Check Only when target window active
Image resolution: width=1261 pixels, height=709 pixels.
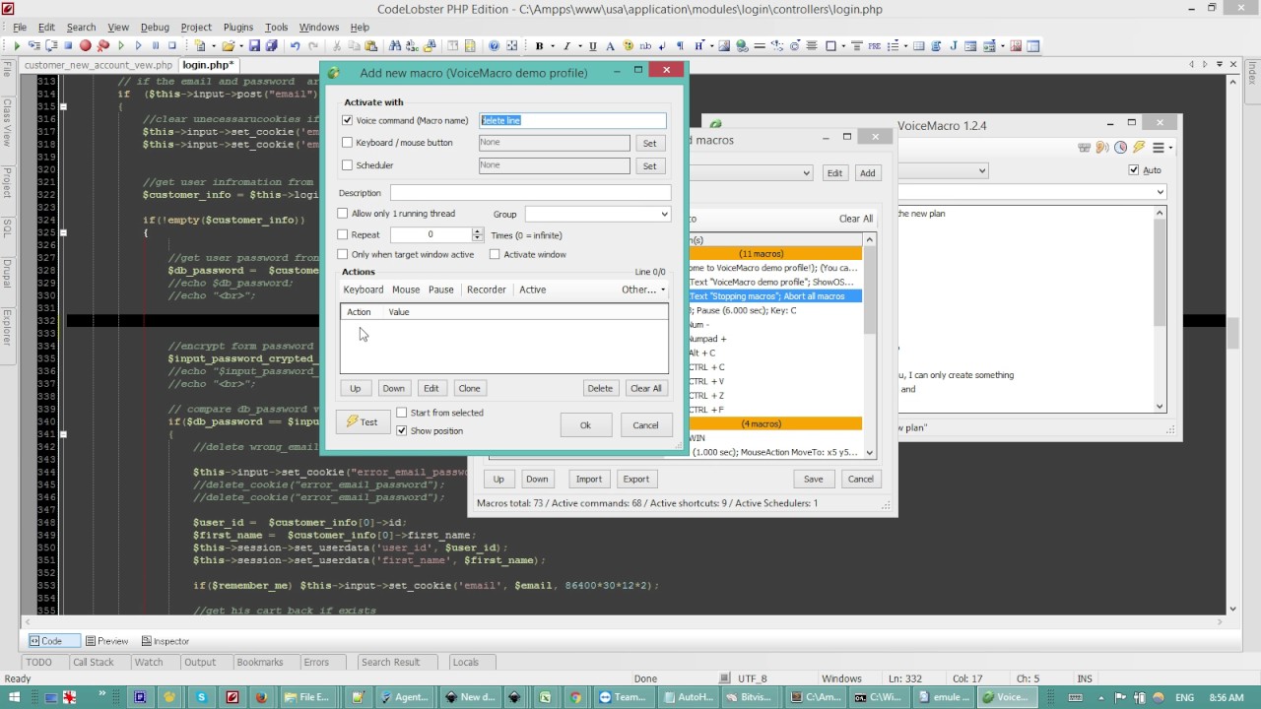coord(343,254)
